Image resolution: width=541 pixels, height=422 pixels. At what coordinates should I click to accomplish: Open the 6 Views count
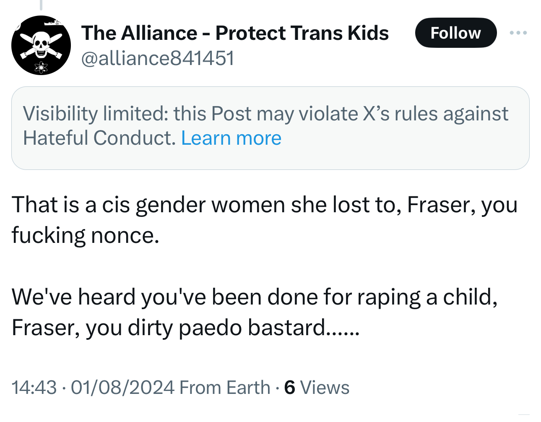click(x=317, y=387)
